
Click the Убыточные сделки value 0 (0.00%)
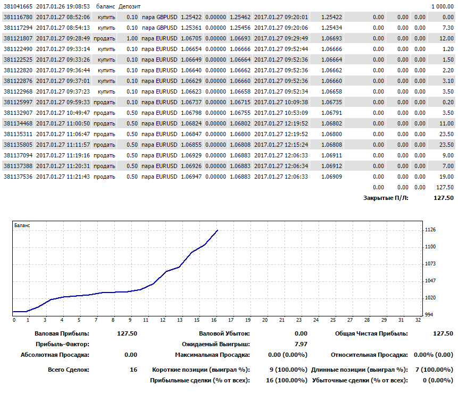(x=438, y=380)
